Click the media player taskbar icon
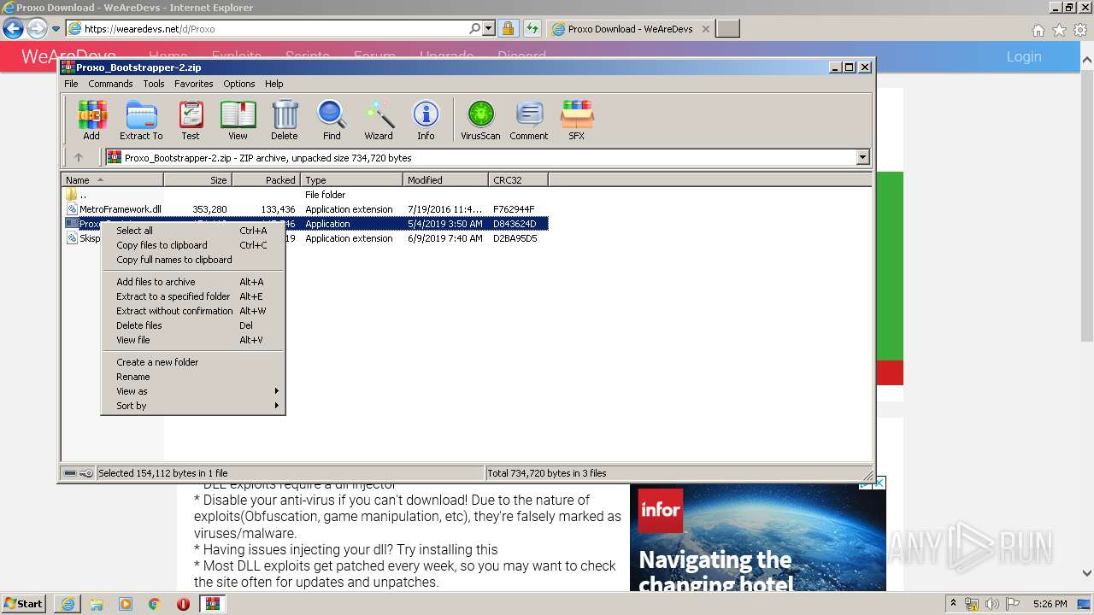Image resolution: width=1094 pixels, height=615 pixels. tap(126, 604)
